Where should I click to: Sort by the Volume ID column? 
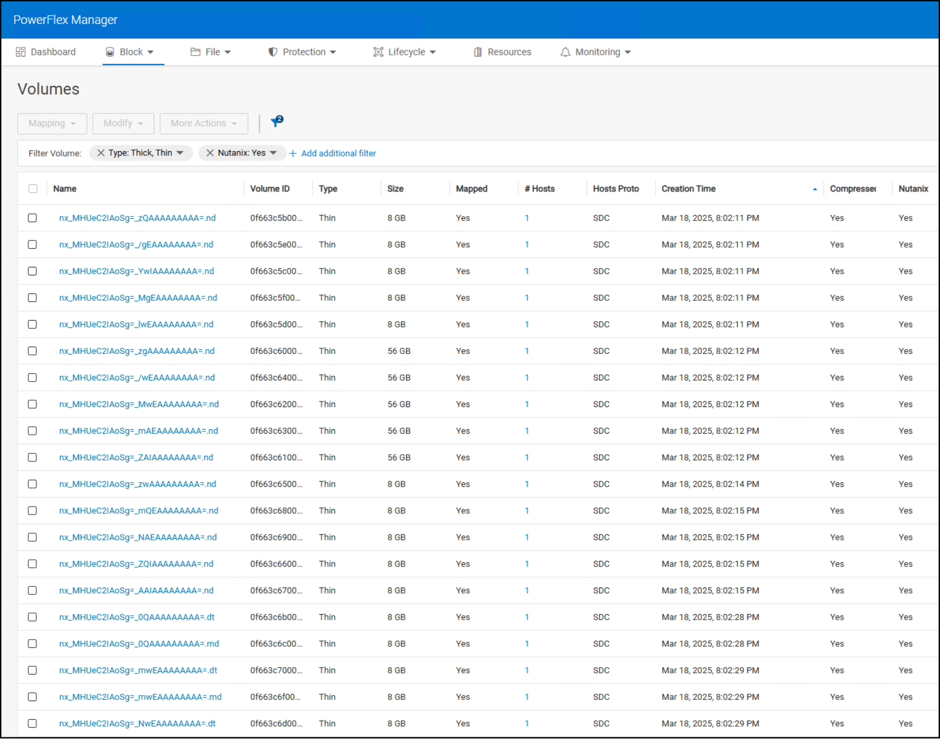(x=270, y=189)
